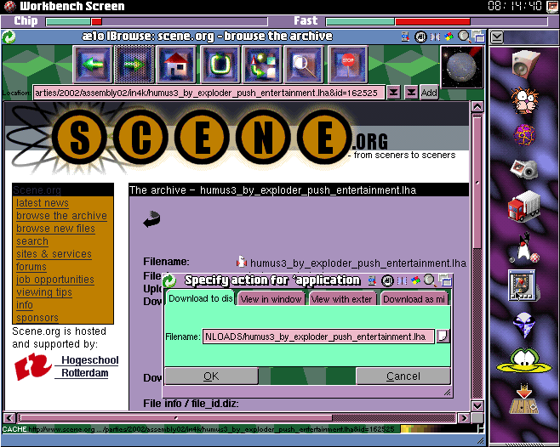Viewport: 560px width, 447px height.
Task: Cancel the action dialog
Action: pos(403,376)
